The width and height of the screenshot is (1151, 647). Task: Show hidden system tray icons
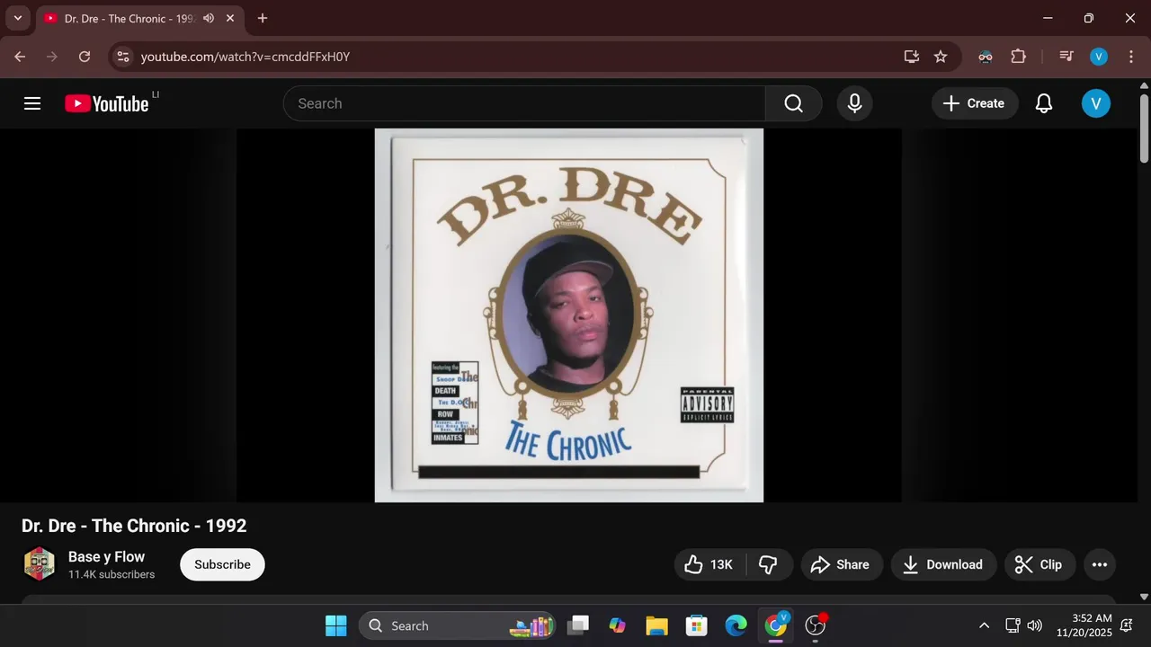(x=984, y=625)
